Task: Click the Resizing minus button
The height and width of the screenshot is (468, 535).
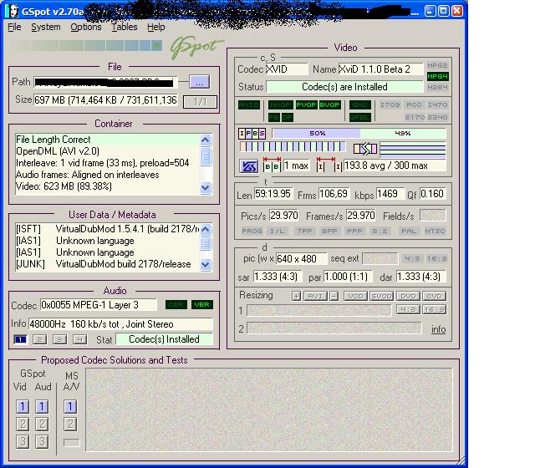Action: point(334,296)
